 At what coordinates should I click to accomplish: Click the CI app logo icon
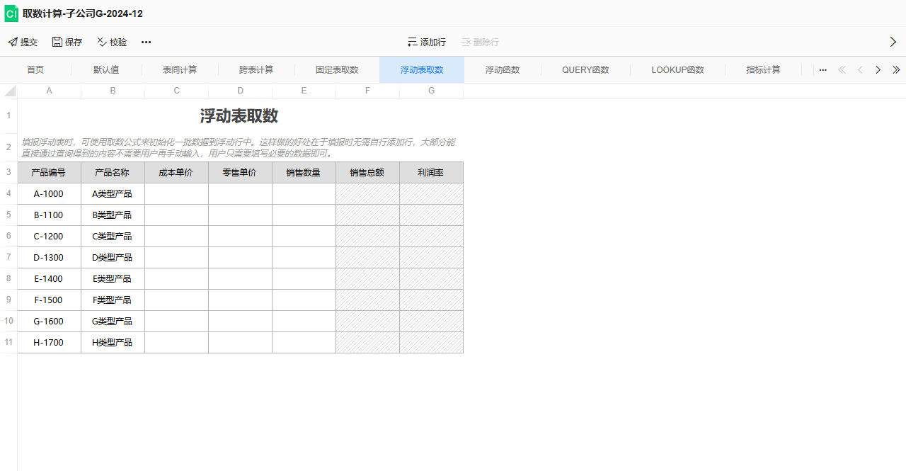11,13
